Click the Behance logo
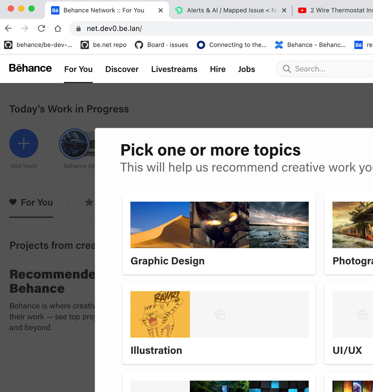 (30, 68)
